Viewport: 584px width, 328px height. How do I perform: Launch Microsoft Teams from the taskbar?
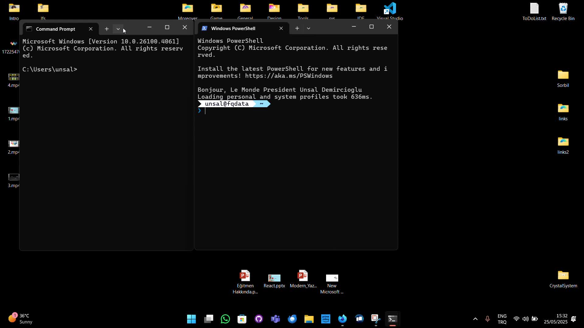point(276,319)
